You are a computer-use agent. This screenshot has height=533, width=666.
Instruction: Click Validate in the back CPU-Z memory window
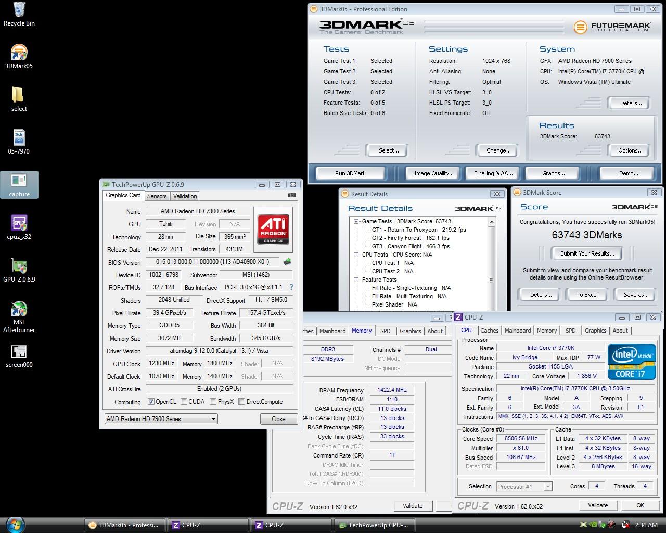coord(413,505)
